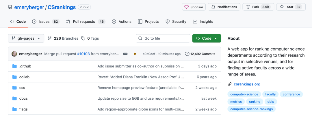Open the .github folder icon

(x=15, y=66)
